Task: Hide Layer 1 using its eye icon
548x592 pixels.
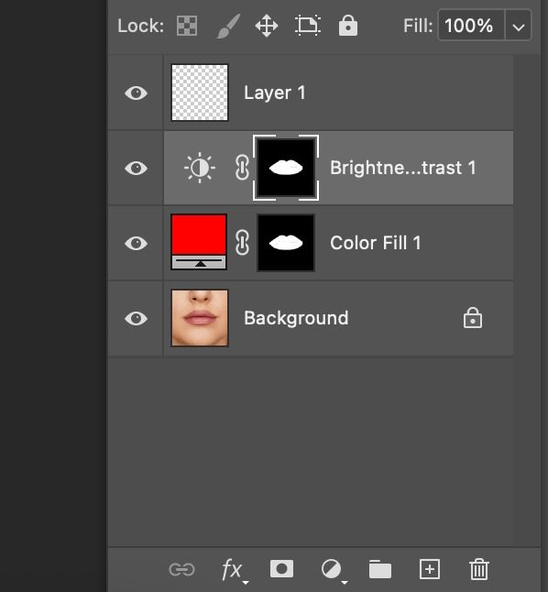Action: pos(136,93)
